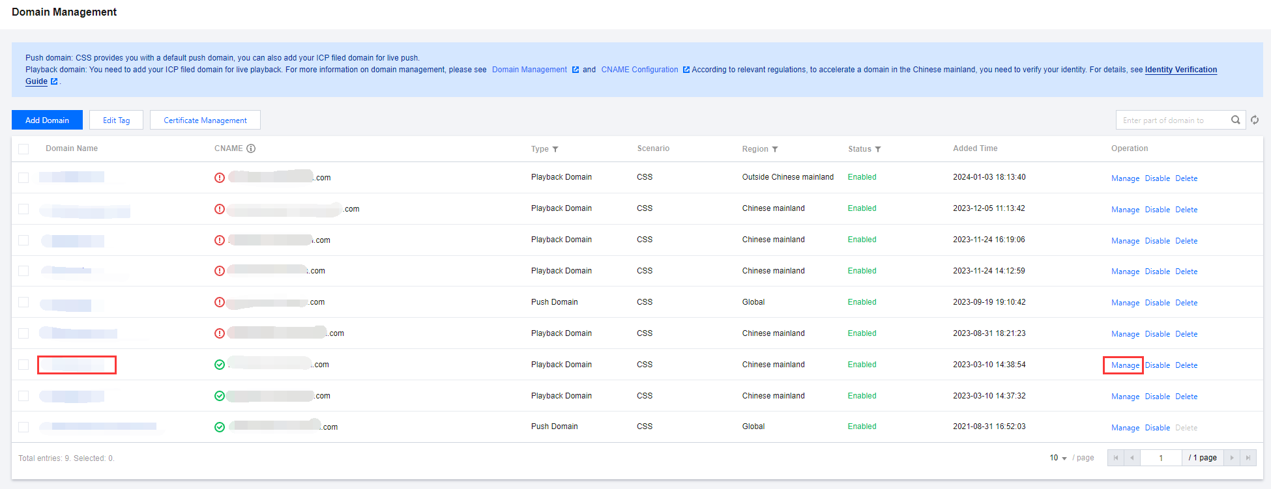Manage the domain added 2023-03-10 14:38:54

1125,365
